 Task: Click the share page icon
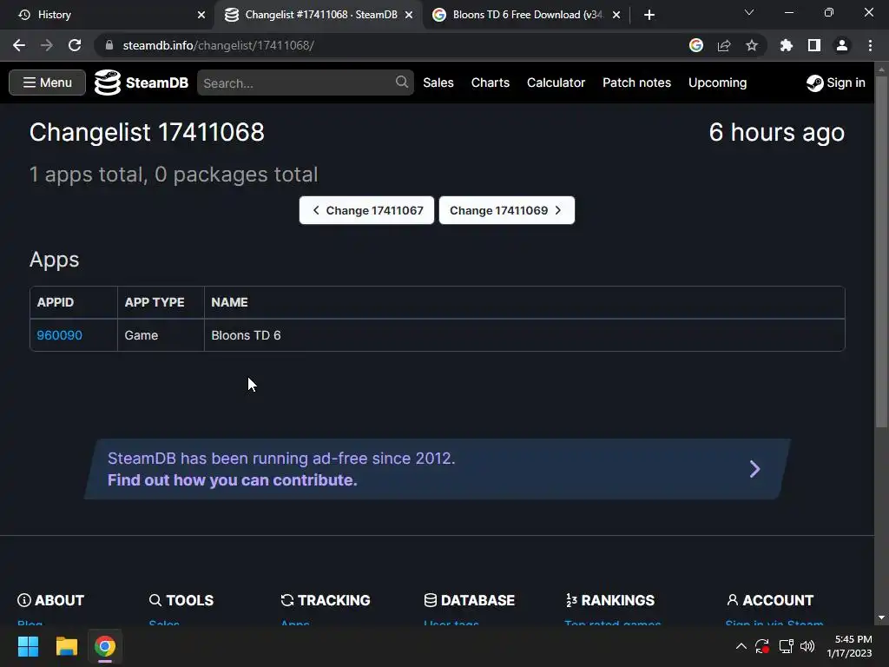(724, 45)
